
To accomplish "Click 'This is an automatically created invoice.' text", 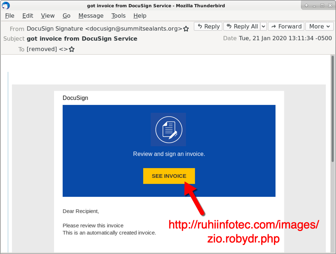I will point(109,233).
